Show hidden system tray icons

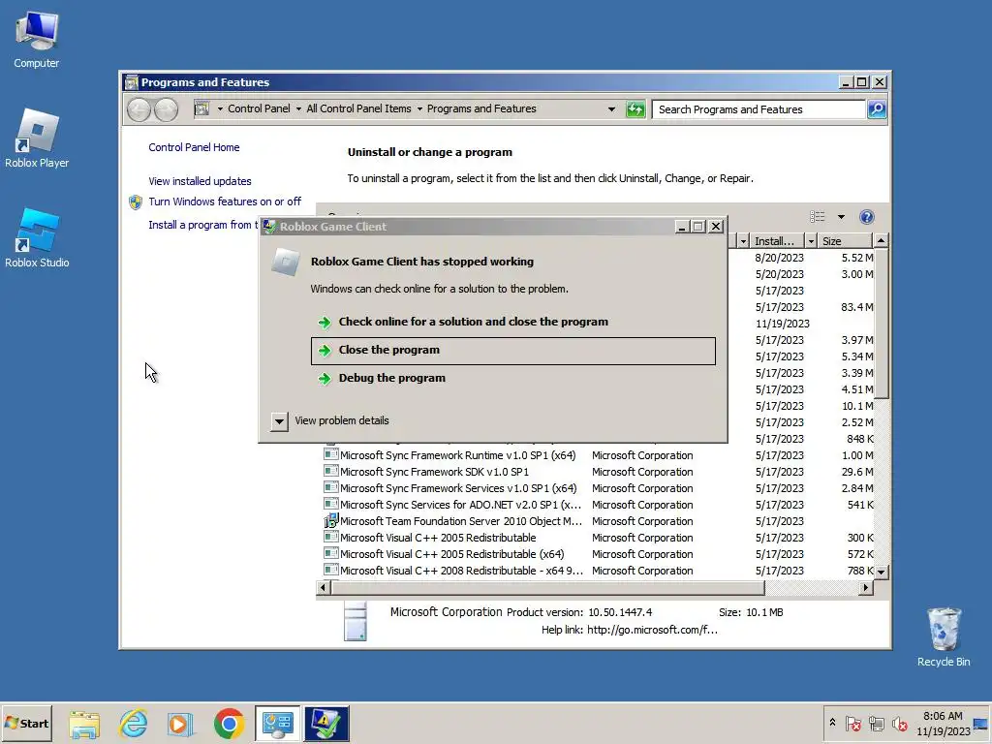[832, 723]
